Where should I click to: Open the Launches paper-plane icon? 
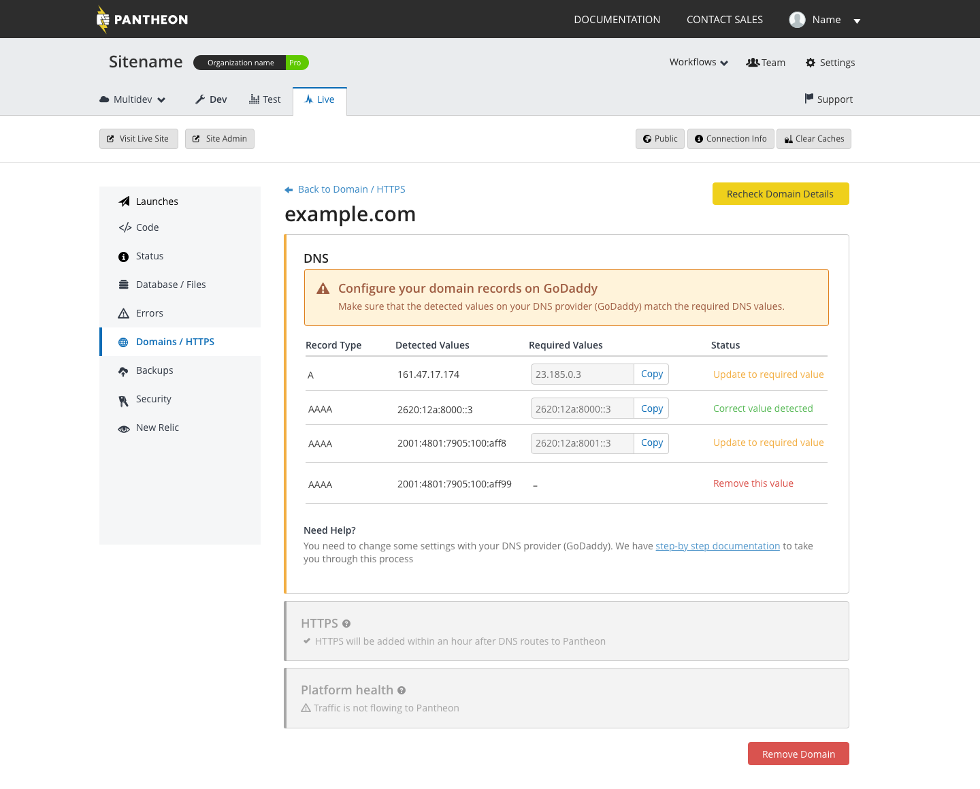(124, 202)
